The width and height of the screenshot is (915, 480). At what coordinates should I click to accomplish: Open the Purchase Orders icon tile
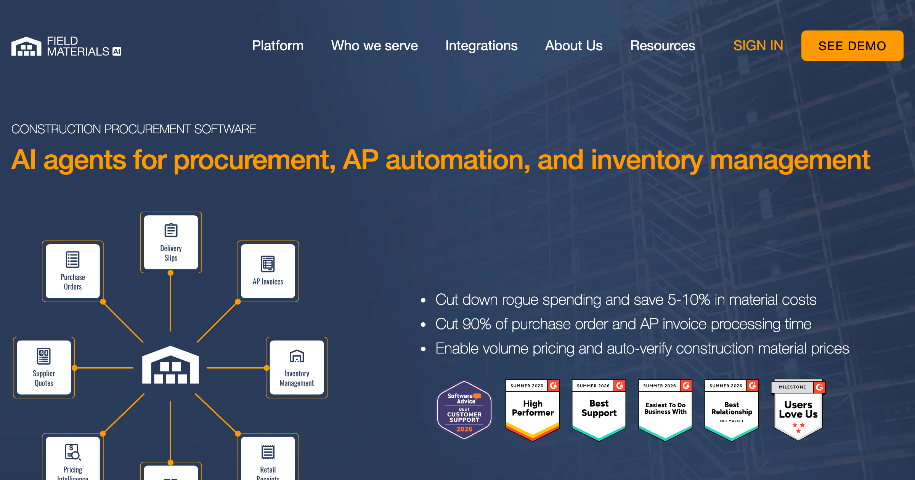click(x=72, y=271)
